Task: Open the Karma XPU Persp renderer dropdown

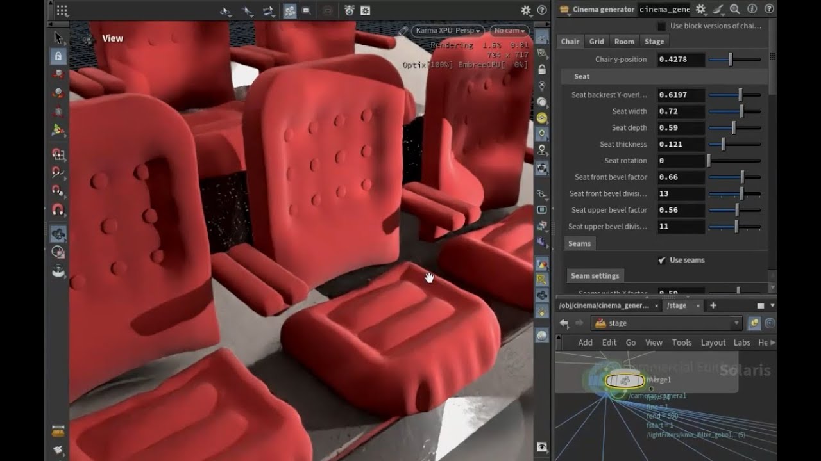Action: (x=448, y=31)
